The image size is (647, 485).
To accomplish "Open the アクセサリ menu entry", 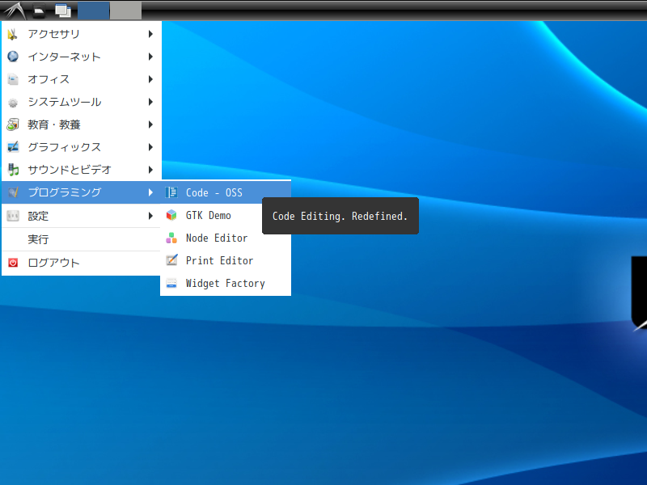I will click(82, 34).
